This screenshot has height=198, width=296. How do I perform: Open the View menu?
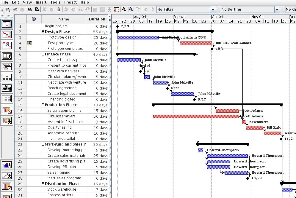27,2
